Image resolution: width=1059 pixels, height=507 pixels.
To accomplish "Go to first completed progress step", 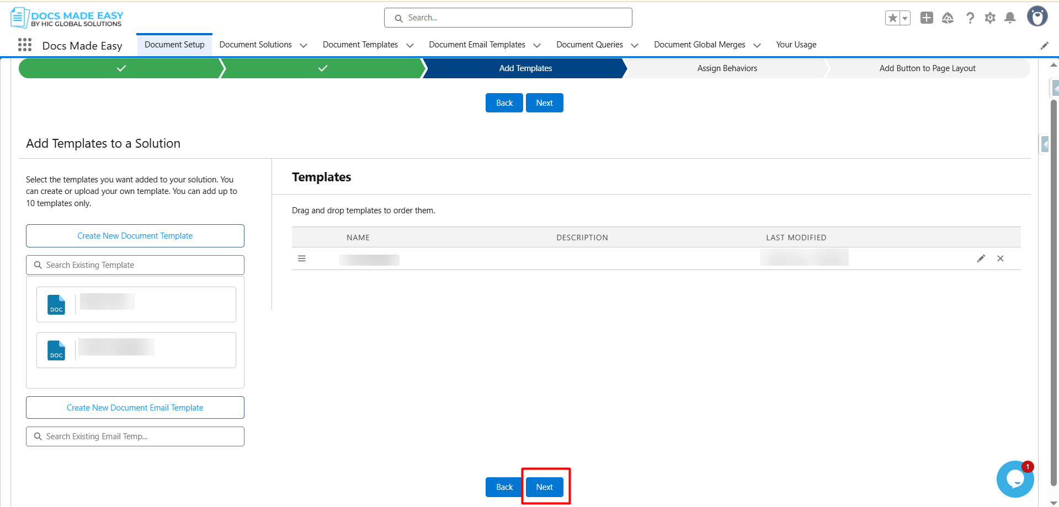I will point(121,68).
